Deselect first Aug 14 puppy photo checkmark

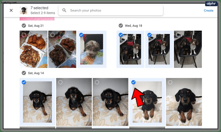24,82
